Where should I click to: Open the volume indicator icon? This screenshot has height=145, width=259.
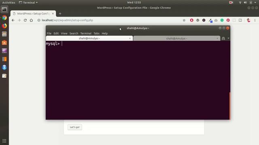[x=245, y=2]
